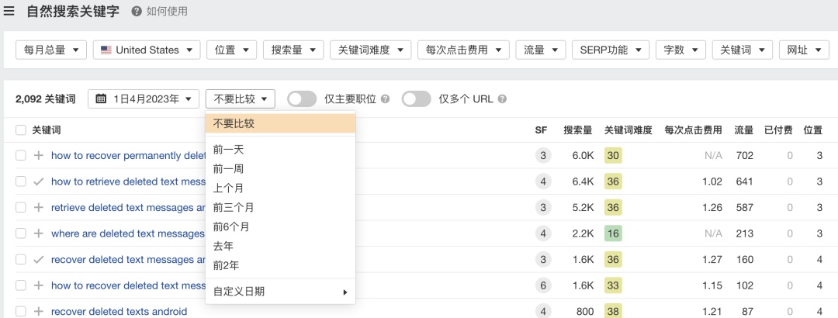
Task: Click the US flag in country selector
Action: pyautogui.click(x=106, y=50)
